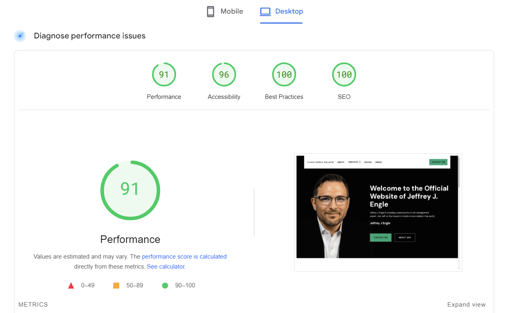The image size is (509, 313).
Task: Click the 'Diagnose performance issues' heading
Action: coord(90,36)
